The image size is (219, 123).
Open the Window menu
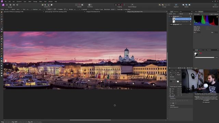(51, 1)
